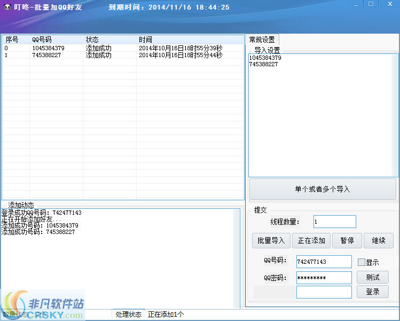Click log line 登录成功QQ号码: 742477143
This screenshot has width=400, height=321.
pos(41,213)
